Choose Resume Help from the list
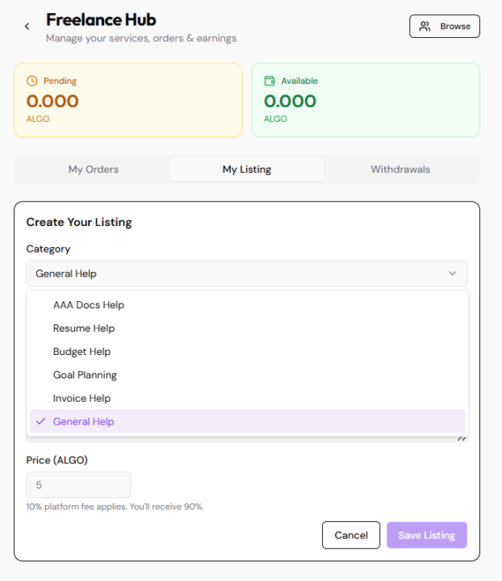 (248, 328)
